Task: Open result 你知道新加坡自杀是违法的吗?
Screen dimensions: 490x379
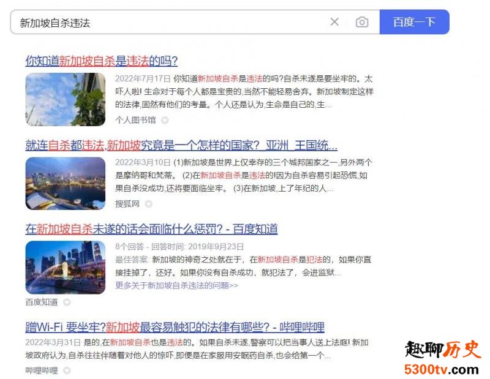Action: 102,61
